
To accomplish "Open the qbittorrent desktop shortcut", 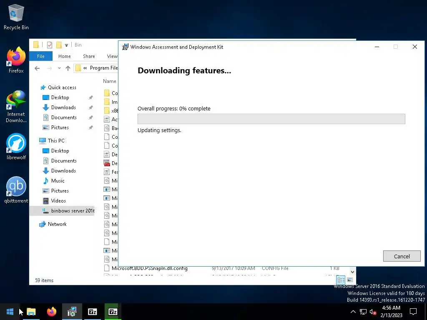I will tap(16, 190).
